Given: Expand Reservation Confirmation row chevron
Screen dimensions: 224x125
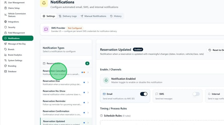Looking at the screenshot, I should pyautogui.click(x=88, y=113).
